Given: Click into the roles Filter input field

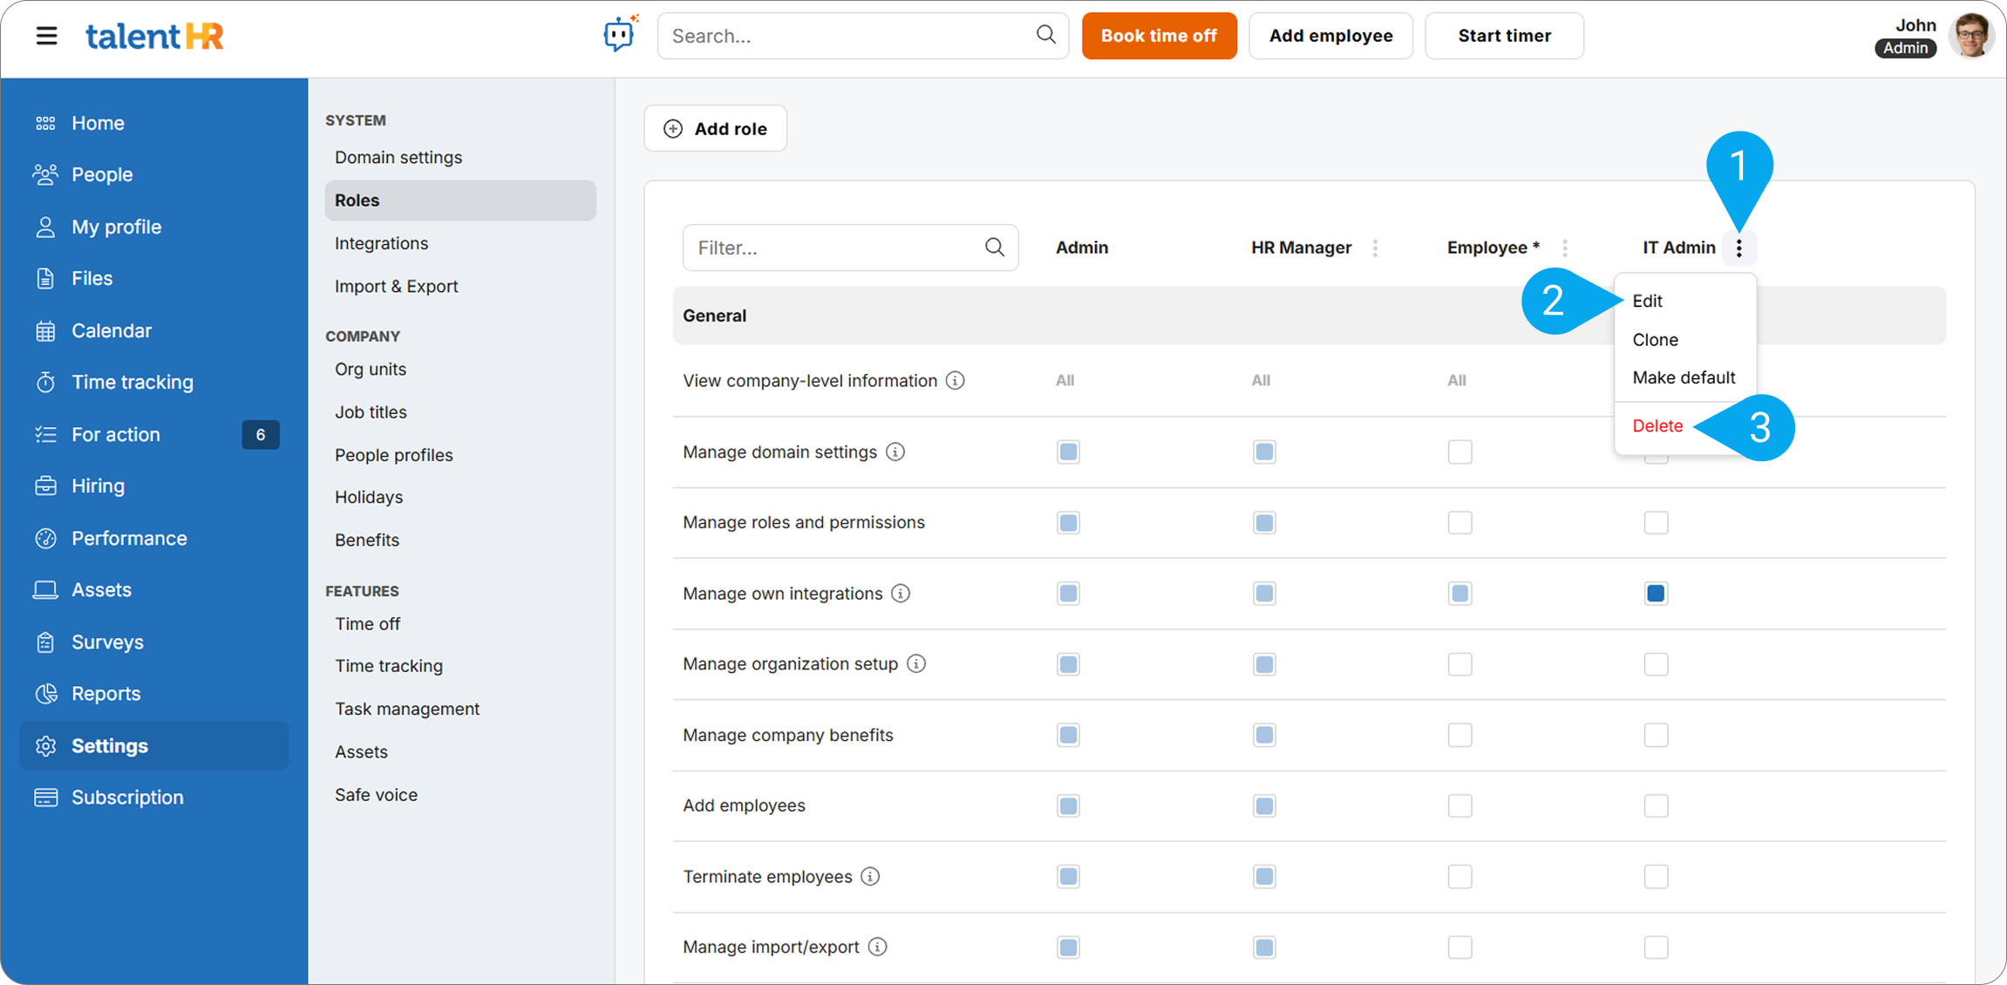Looking at the screenshot, I should coord(835,248).
